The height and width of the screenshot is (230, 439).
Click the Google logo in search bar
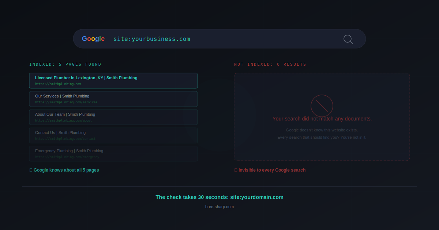tap(93, 39)
